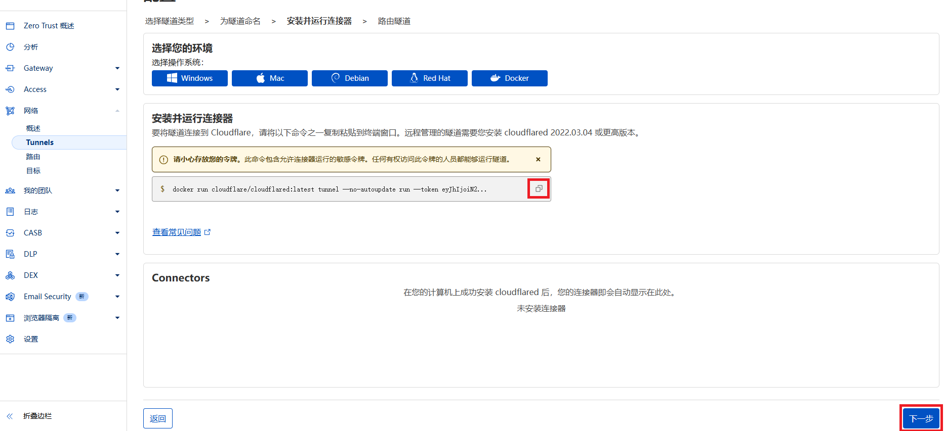Click breadcrumb step 安装并运行连接器
Image resolution: width=944 pixels, height=431 pixels.
tap(319, 21)
